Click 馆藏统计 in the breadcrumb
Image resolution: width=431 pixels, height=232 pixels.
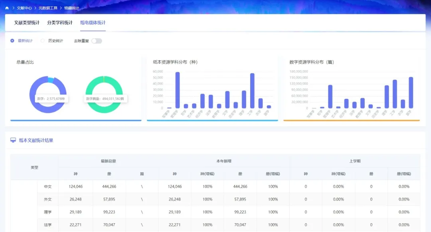pyautogui.click(x=71, y=8)
